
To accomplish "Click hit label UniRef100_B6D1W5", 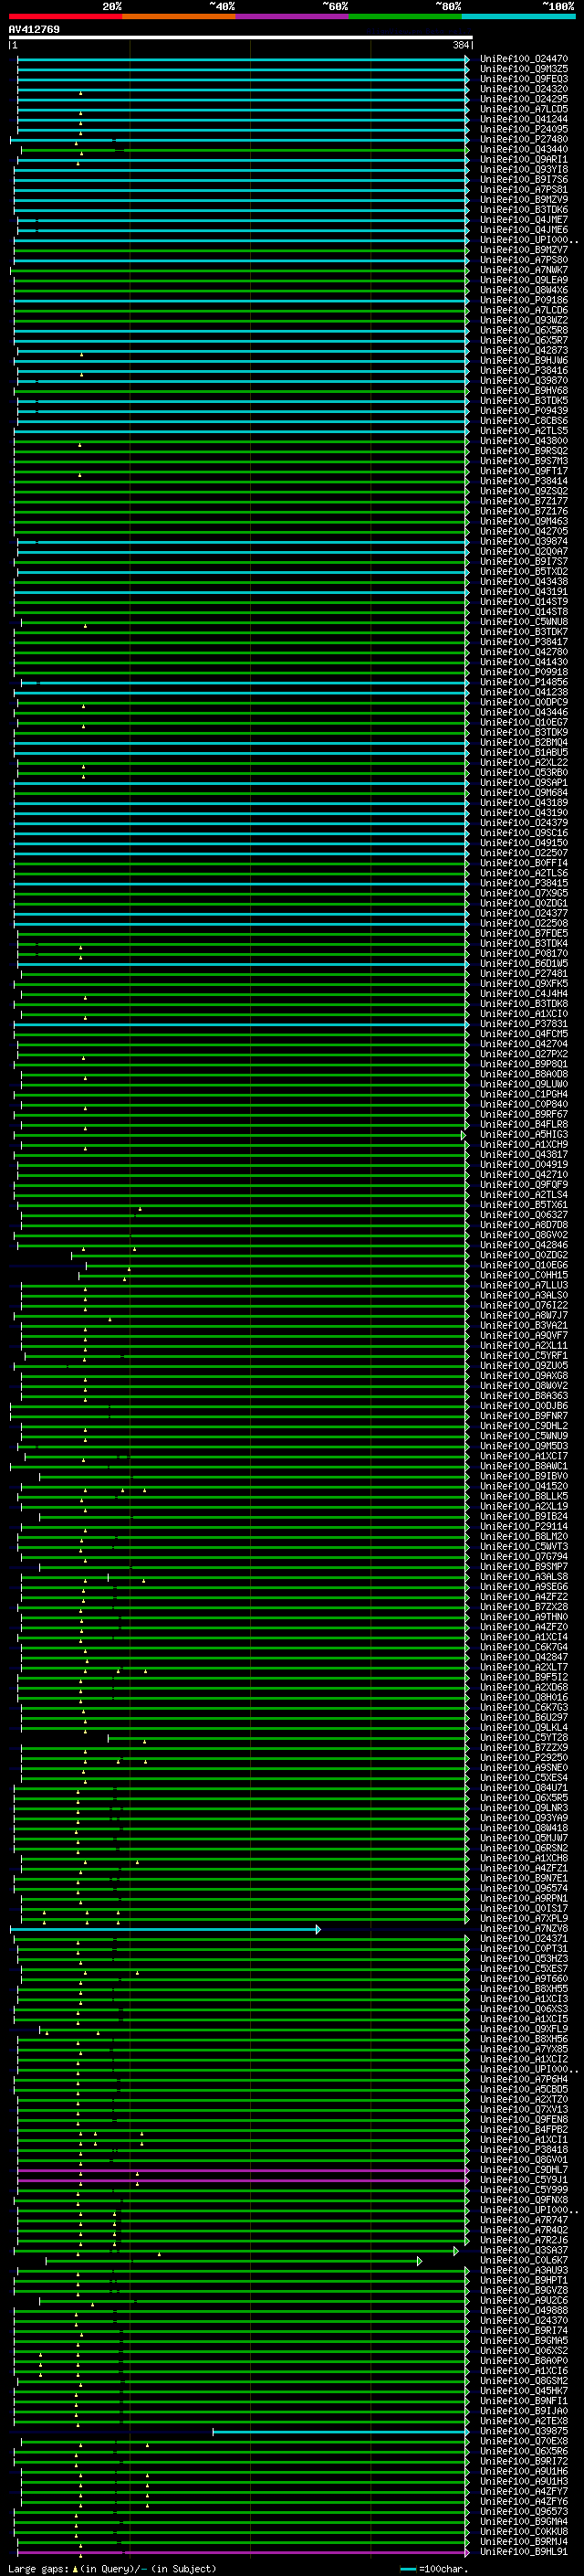I will (x=524, y=964).
